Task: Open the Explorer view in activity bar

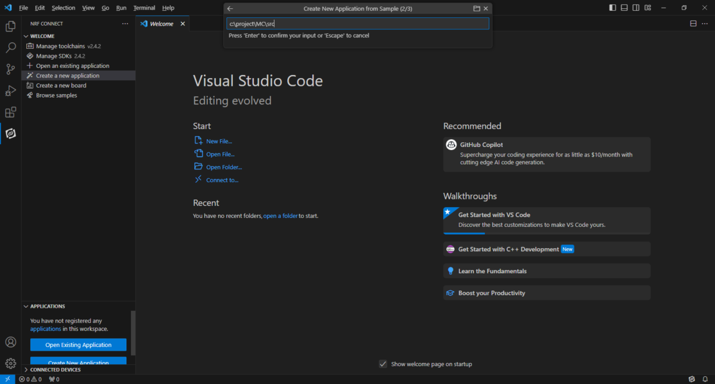Action: tap(10, 26)
